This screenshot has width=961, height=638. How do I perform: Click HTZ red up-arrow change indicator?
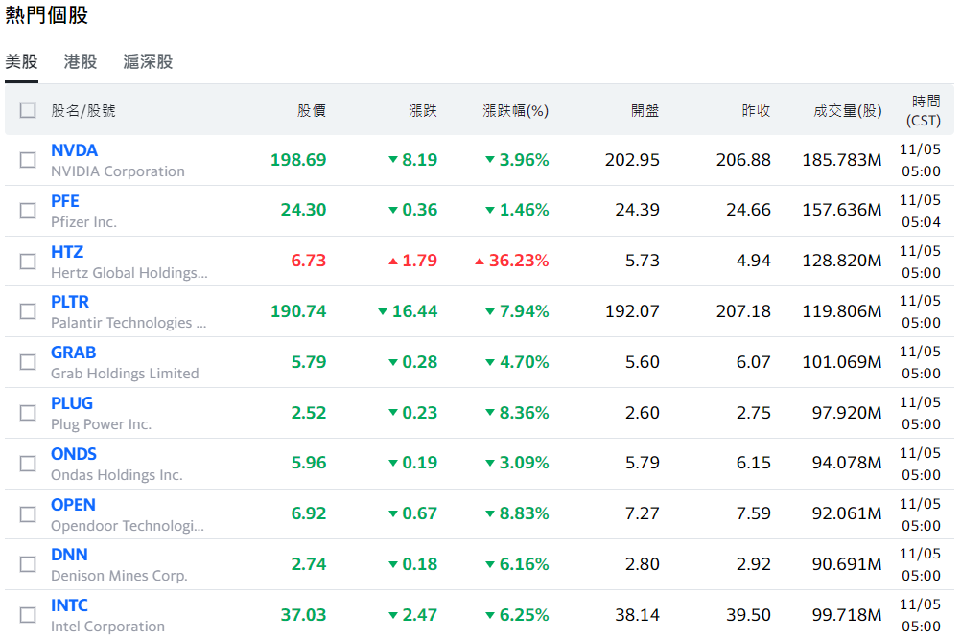coord(392,261)
